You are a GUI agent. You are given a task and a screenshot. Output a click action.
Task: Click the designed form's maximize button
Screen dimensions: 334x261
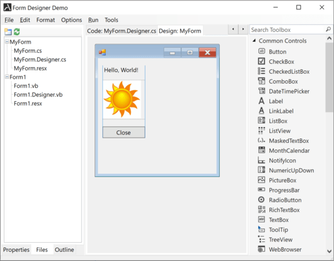pos(190,52)
